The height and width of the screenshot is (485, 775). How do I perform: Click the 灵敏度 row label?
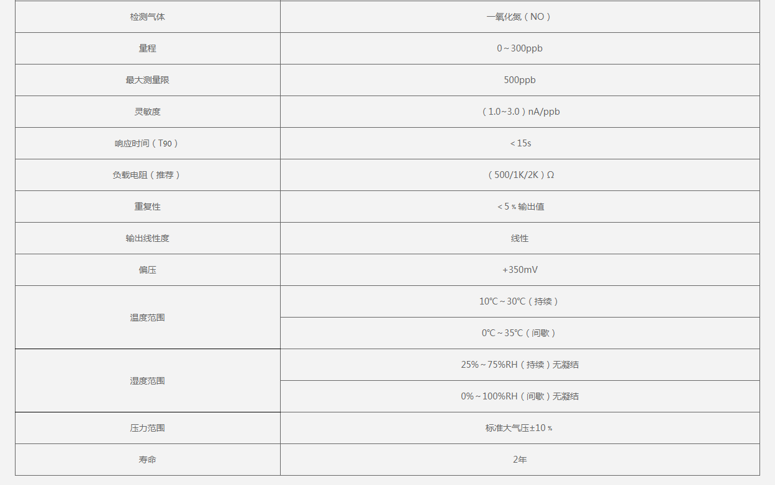[x=147, y=112]
